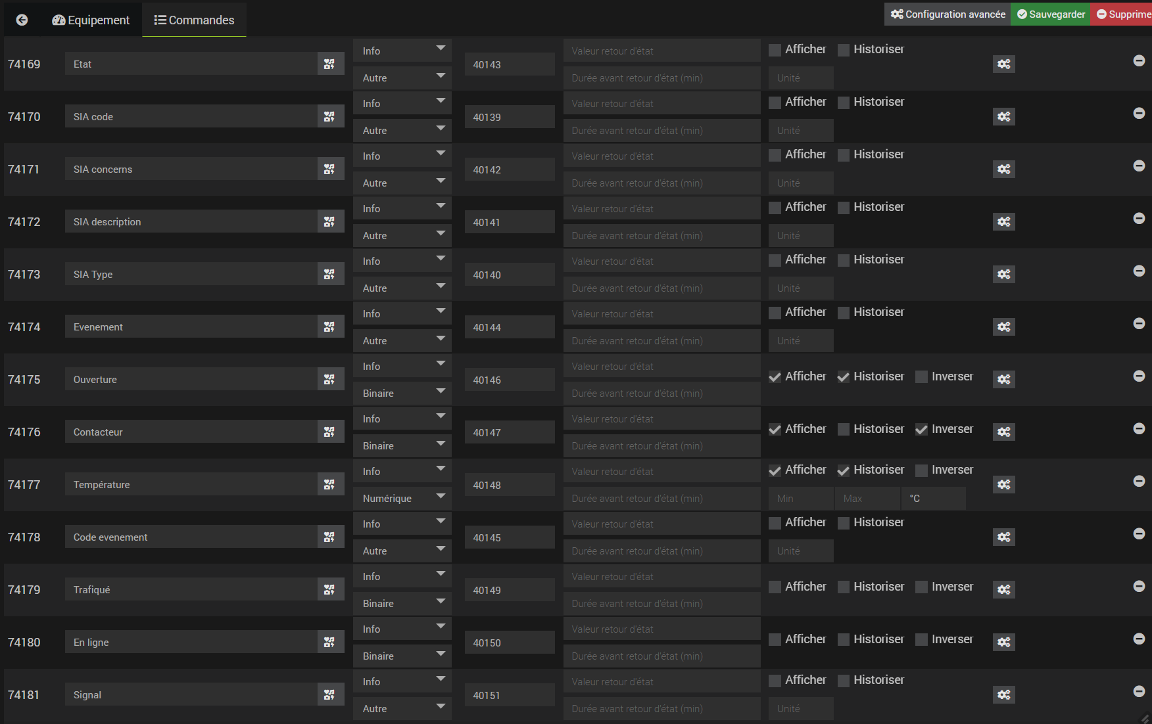1152x724 pixels.
Task: Open advanced settings gears for En ligne row
Action: [x=1004, y=642]
